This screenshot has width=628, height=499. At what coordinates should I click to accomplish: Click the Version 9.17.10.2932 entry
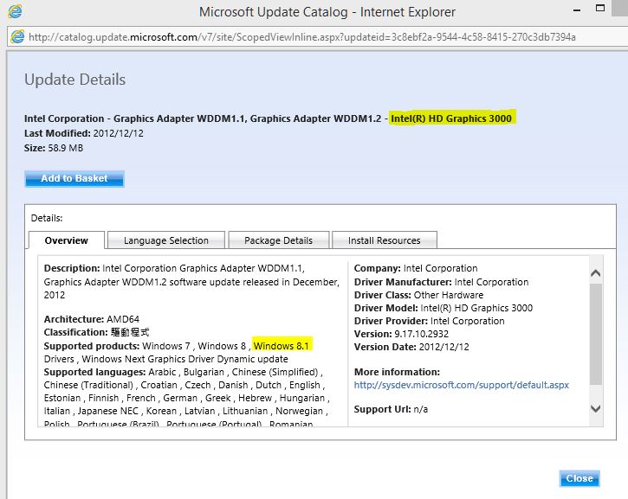[401, 334]
